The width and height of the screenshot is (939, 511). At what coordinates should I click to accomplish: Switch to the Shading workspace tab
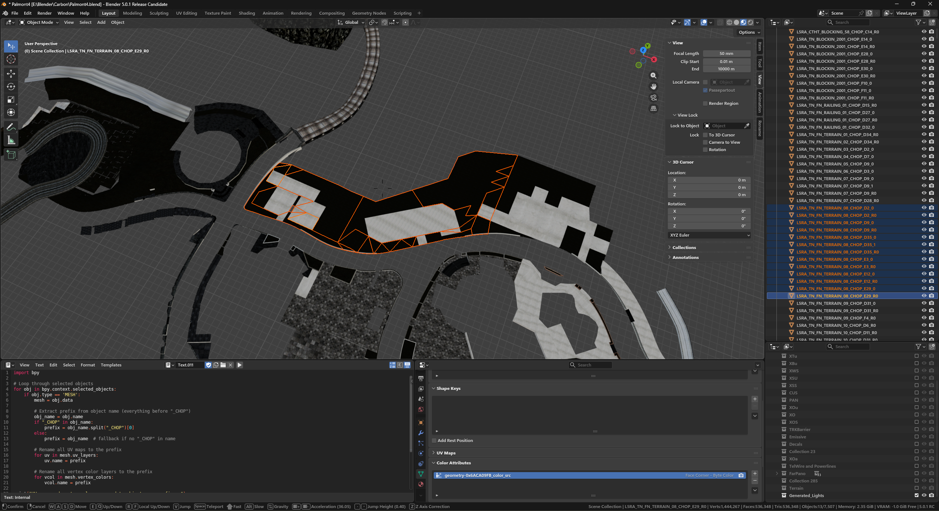pos(247,13)
